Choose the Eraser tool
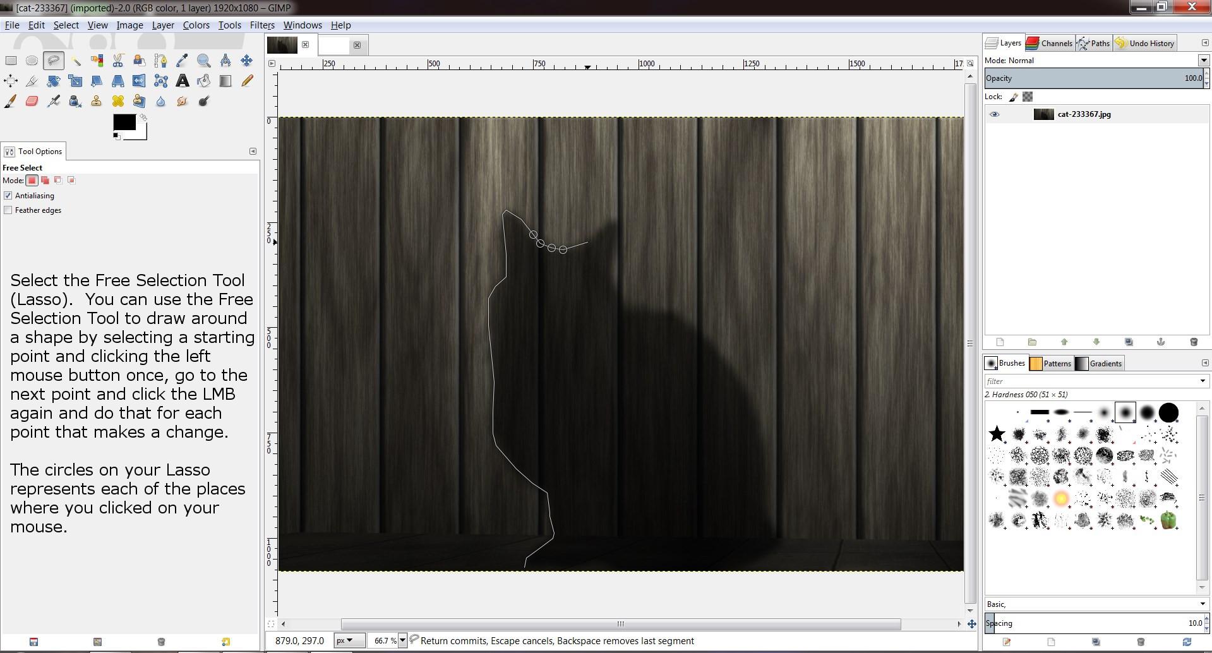The height and width of the screenshot is (653, 1212). tap(32, 101)
